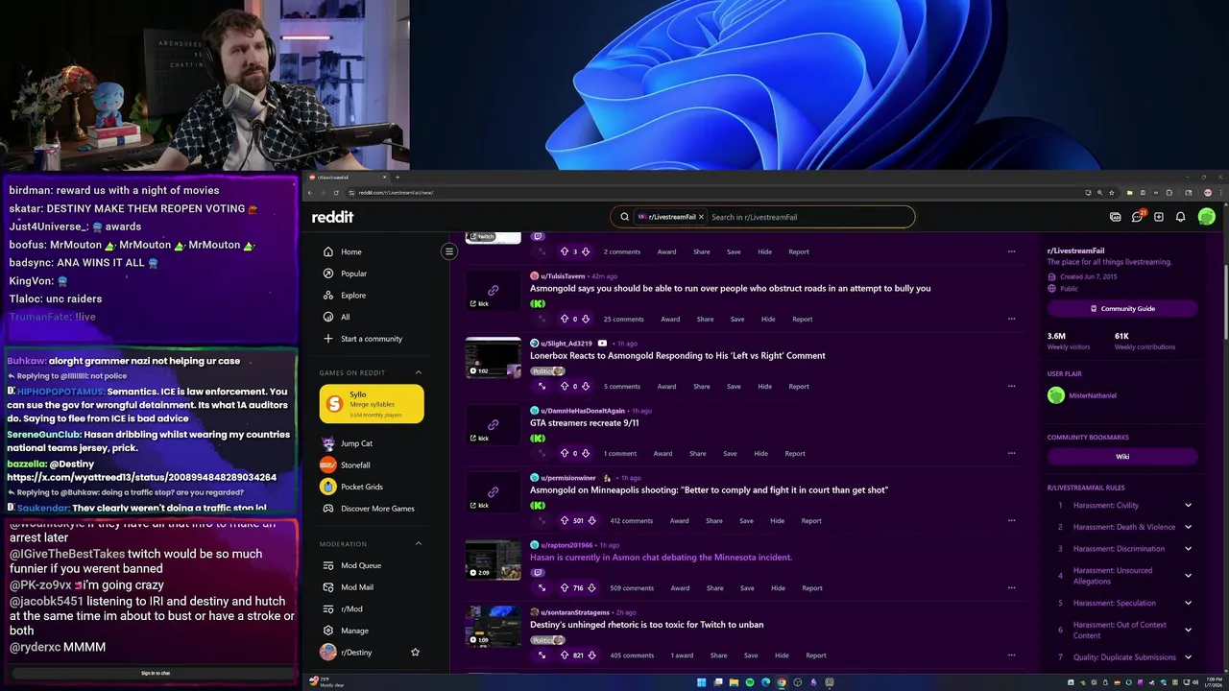The width and height of the screenshot is (1229, 691).
Task: Expand rule 4 Harassment: Unsourced Allegations
Action: click(1188, 576)
